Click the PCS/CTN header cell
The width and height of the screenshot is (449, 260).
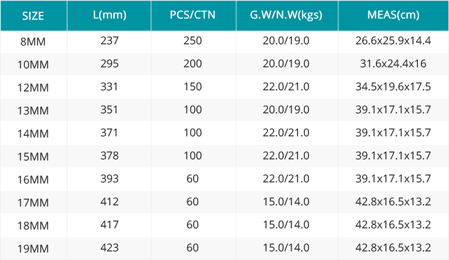pos(193,16)
